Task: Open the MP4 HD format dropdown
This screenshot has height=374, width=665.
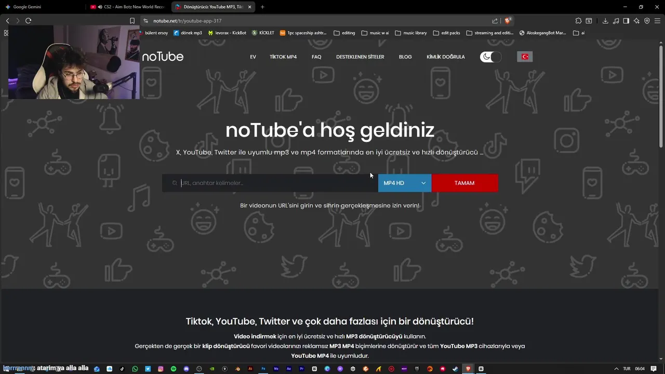Action: click(405, 183)
